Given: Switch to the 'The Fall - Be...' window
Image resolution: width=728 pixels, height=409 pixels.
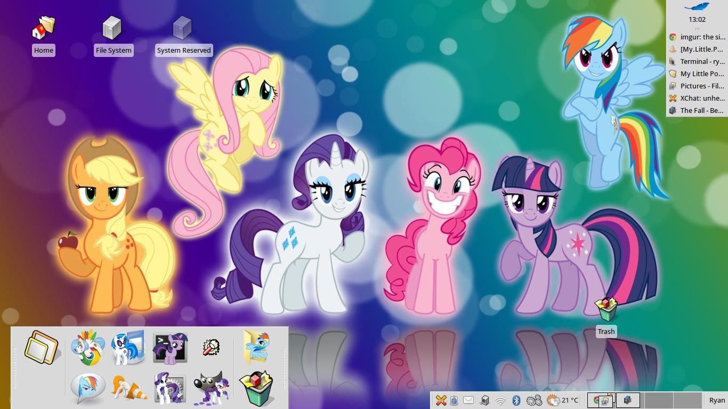Looking at the screenshot, I should click(697, 111).
